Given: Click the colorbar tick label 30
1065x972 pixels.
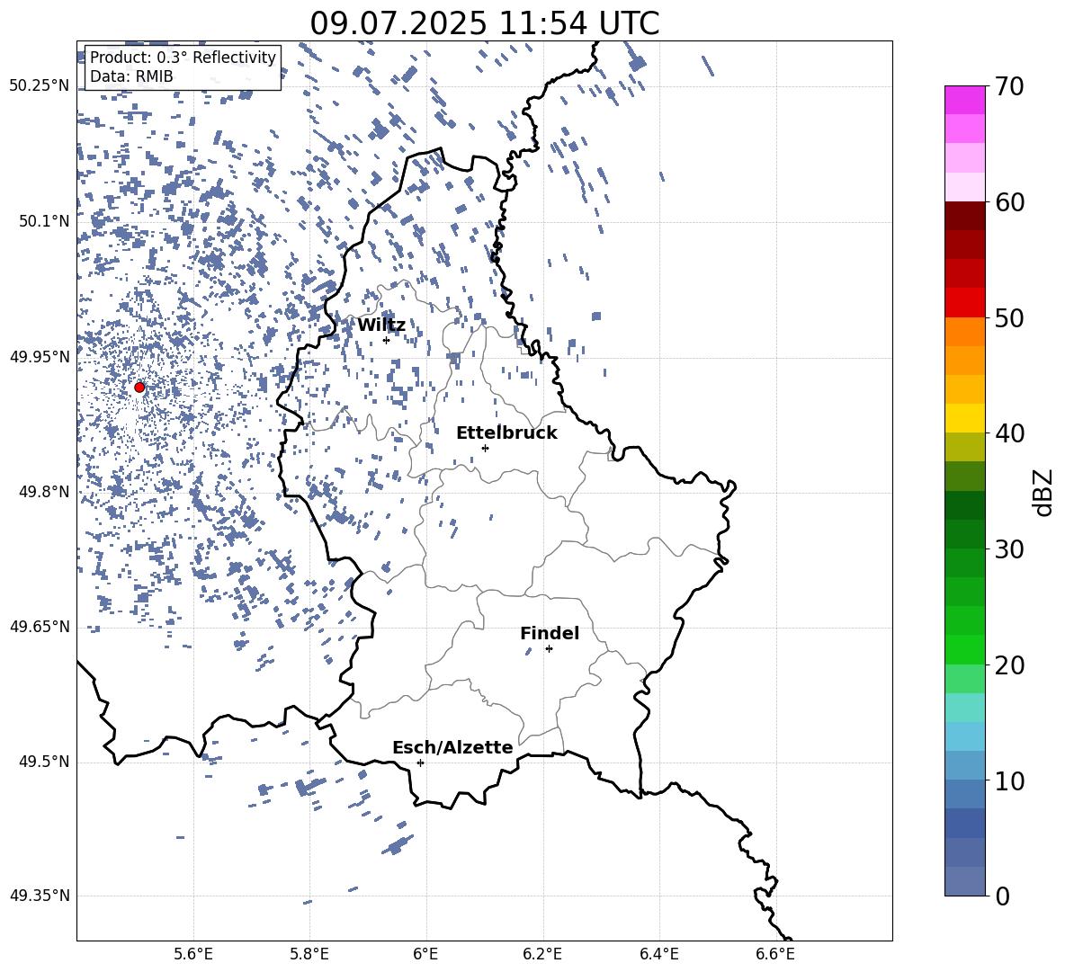Looking at the screenshot, I should point(1009,549).
